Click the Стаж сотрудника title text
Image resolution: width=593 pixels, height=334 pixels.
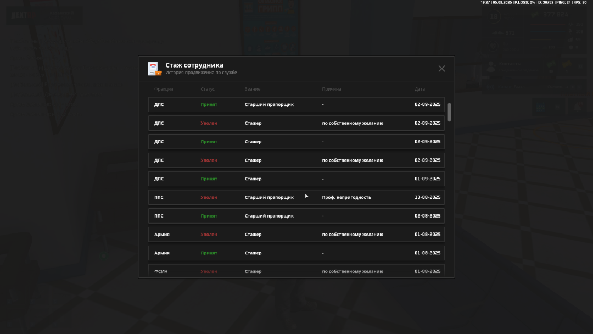pyautogui.click(x=194, y=65)
